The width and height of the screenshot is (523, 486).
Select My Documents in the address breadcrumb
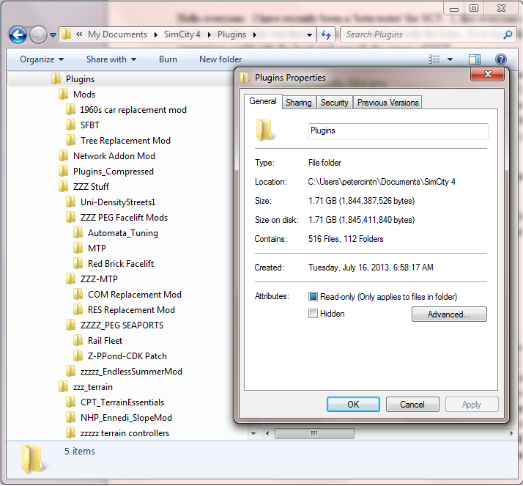117,34
